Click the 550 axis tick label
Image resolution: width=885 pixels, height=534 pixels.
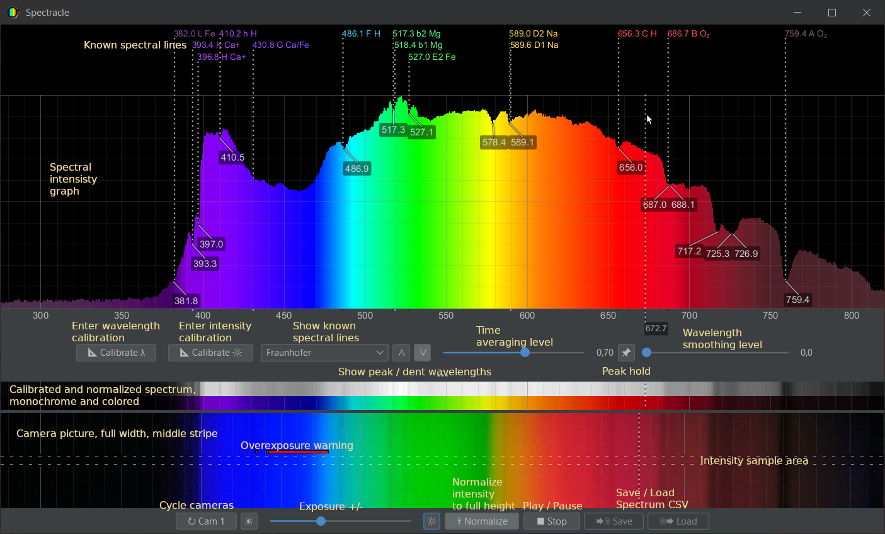(x=446, y=315)
